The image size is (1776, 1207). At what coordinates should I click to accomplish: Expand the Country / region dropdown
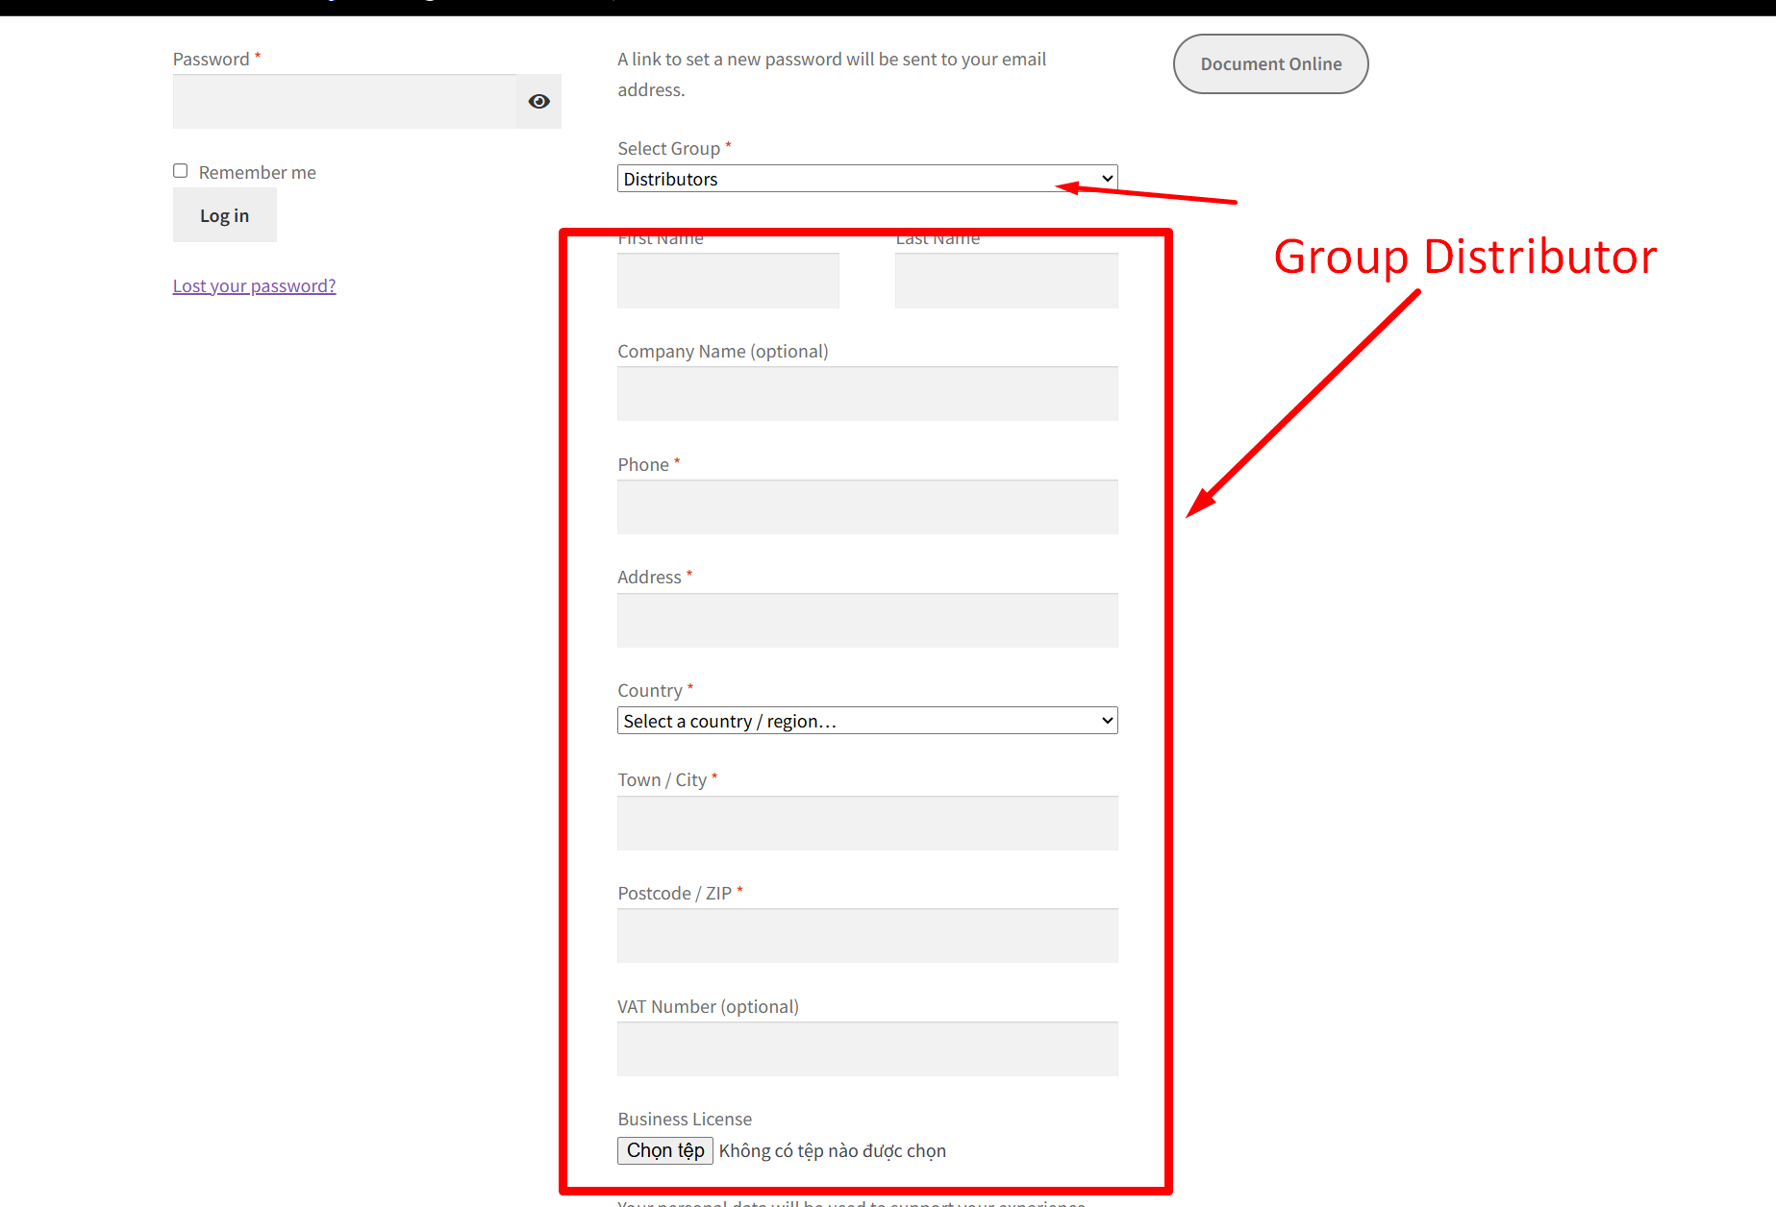pyautogui.click(x=865, y=721)
